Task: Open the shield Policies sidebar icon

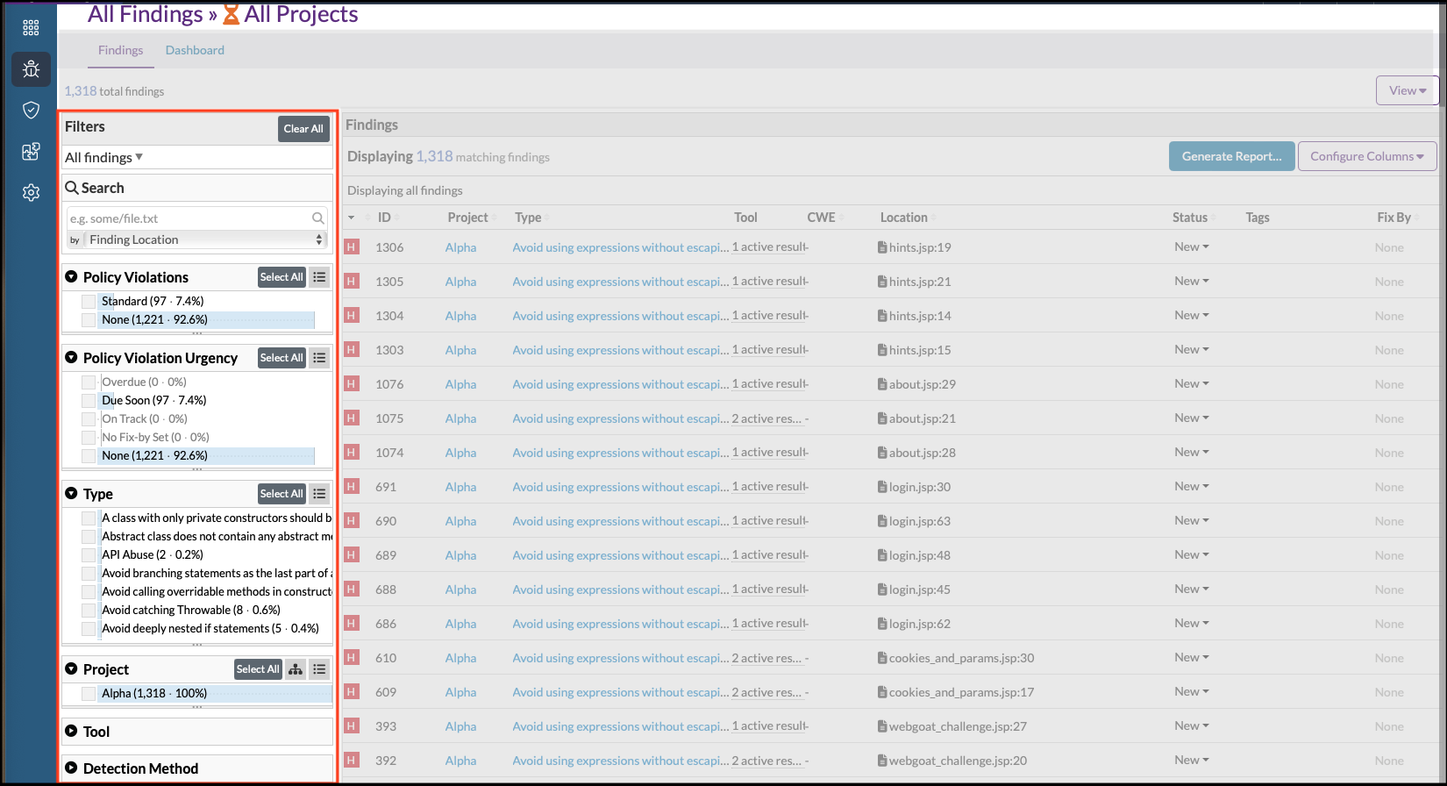Action: [x=31, y=110]
